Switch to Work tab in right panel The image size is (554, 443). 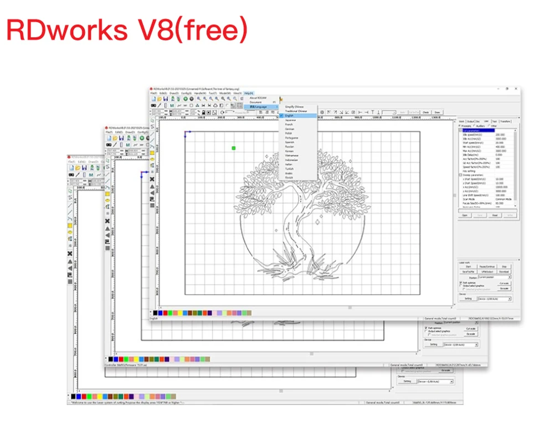[461, 121]
